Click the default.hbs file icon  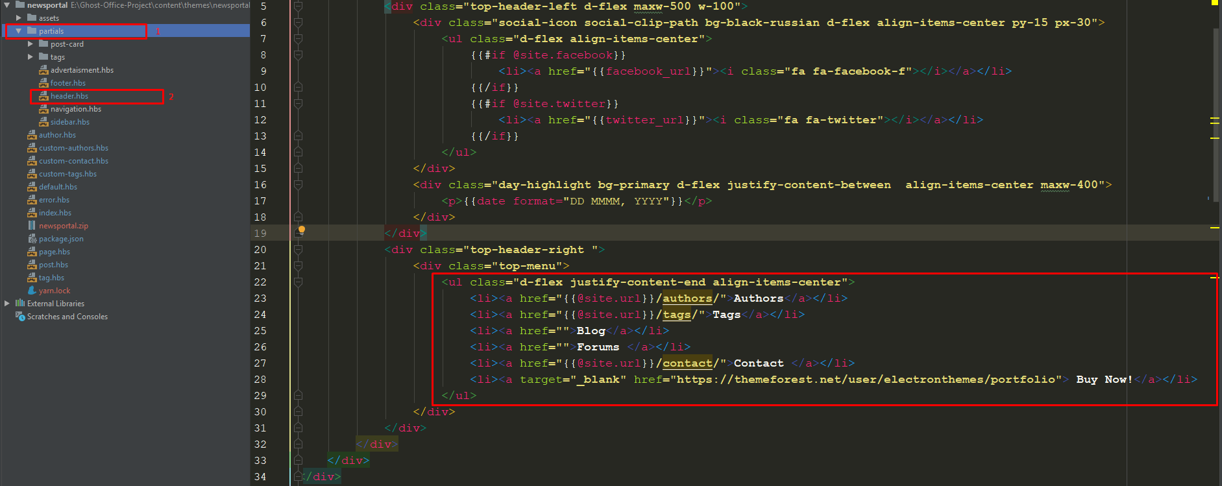click(x=32, y=187)
